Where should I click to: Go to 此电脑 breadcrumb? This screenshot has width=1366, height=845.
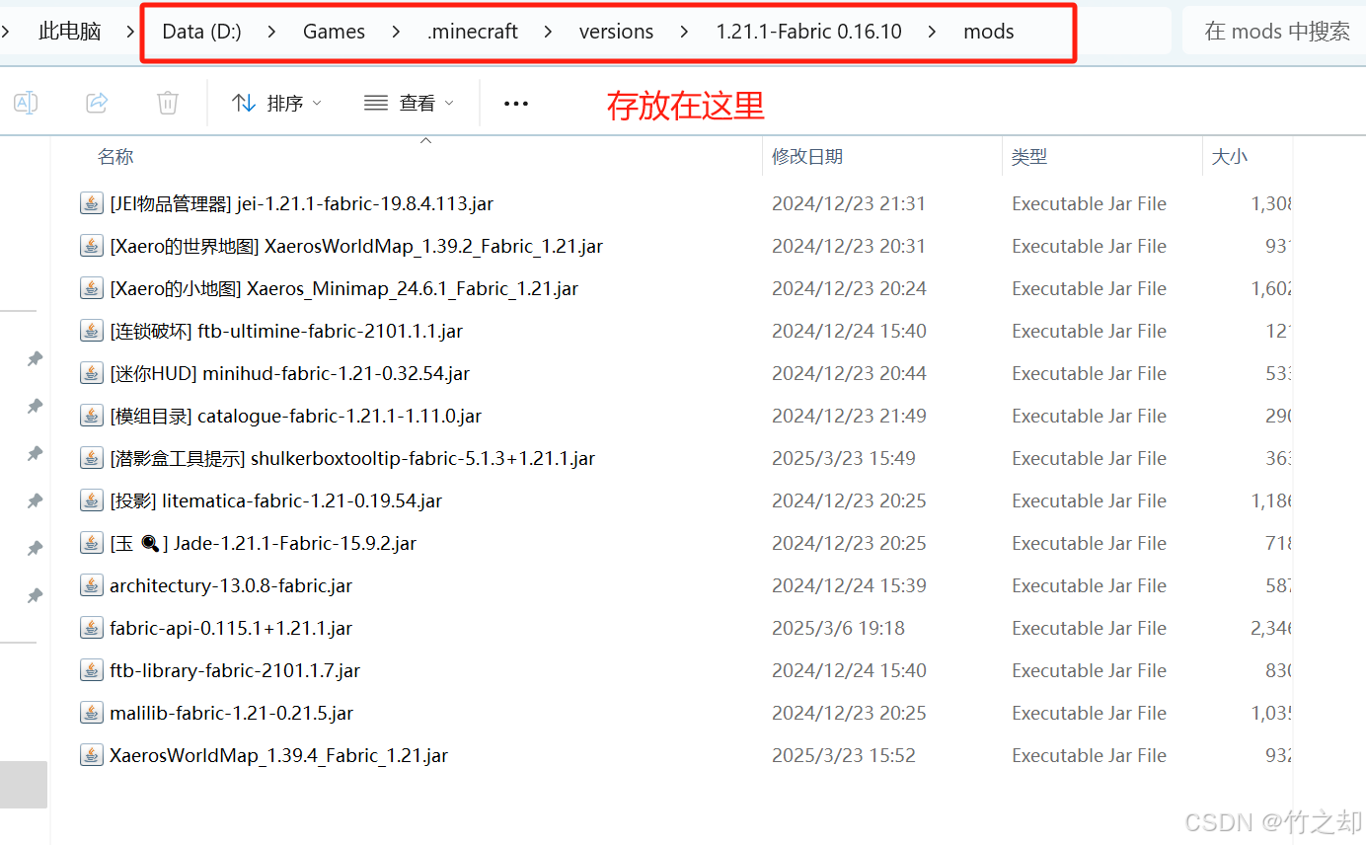click(x=69, y=32)
